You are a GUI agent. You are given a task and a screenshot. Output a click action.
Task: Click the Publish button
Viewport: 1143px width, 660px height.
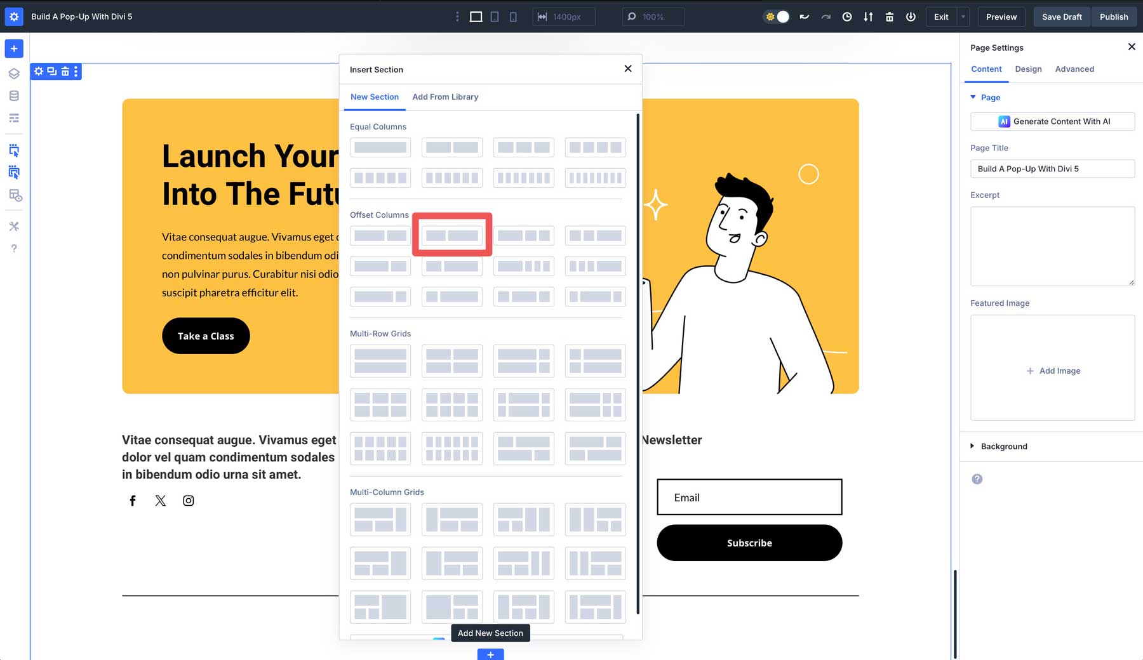(x=1114, y=16)
